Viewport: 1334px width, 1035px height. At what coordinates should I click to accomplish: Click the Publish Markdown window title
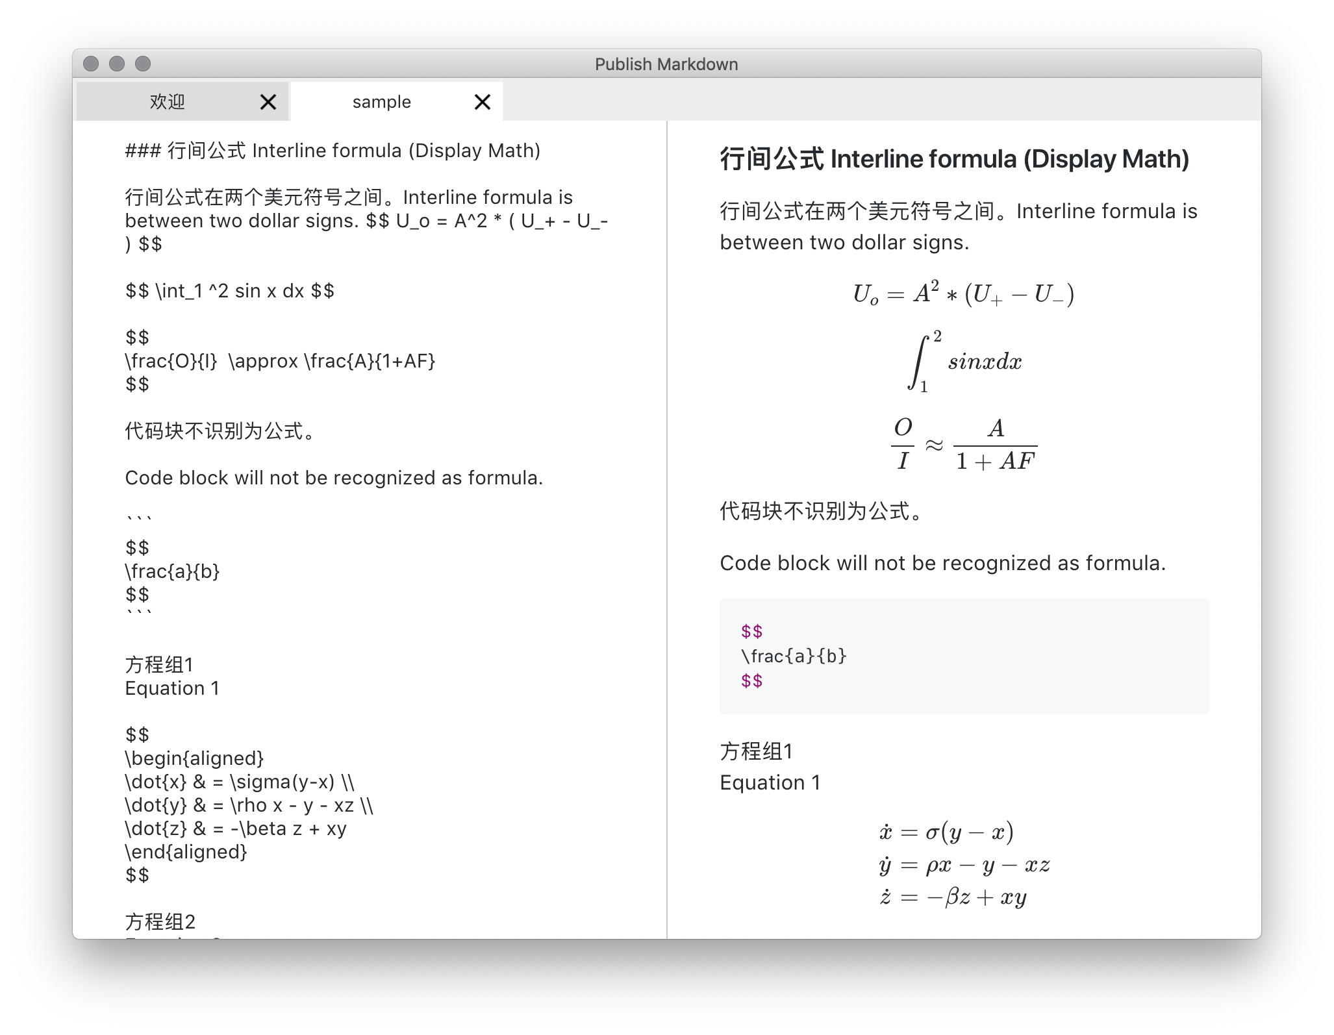666,64
